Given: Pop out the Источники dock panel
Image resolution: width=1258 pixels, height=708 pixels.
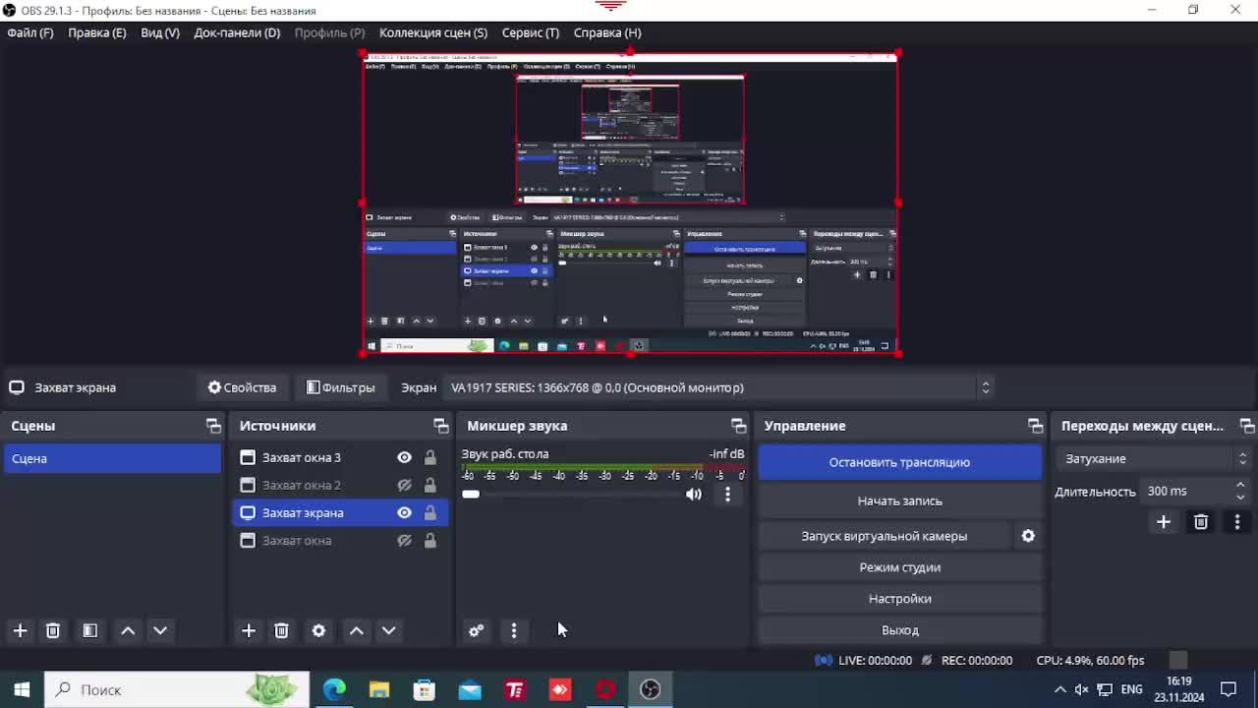Looking at the screenshot, I should click(440, 426).
